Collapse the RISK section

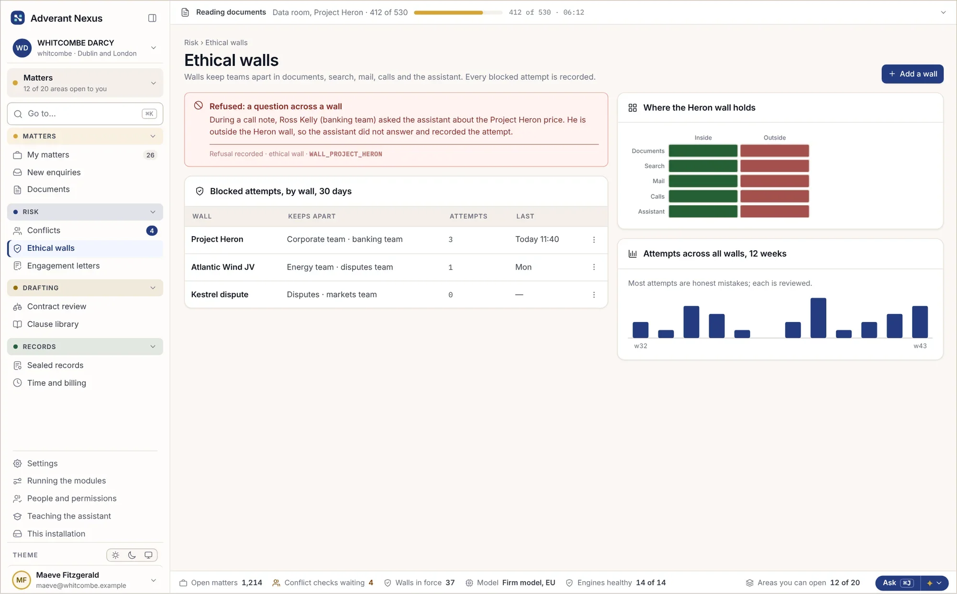click(x=85, y=212)
